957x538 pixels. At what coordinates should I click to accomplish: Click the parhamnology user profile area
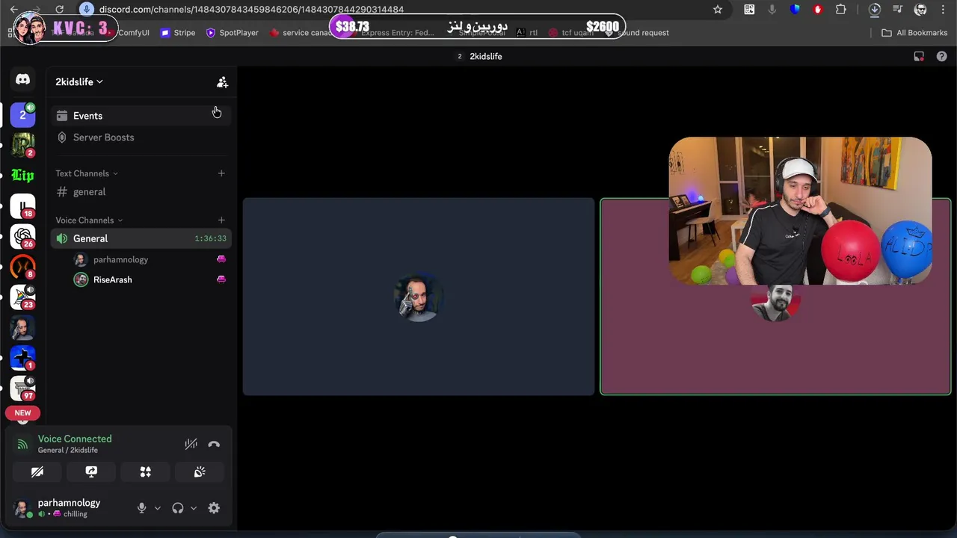(x=69, y=508)
